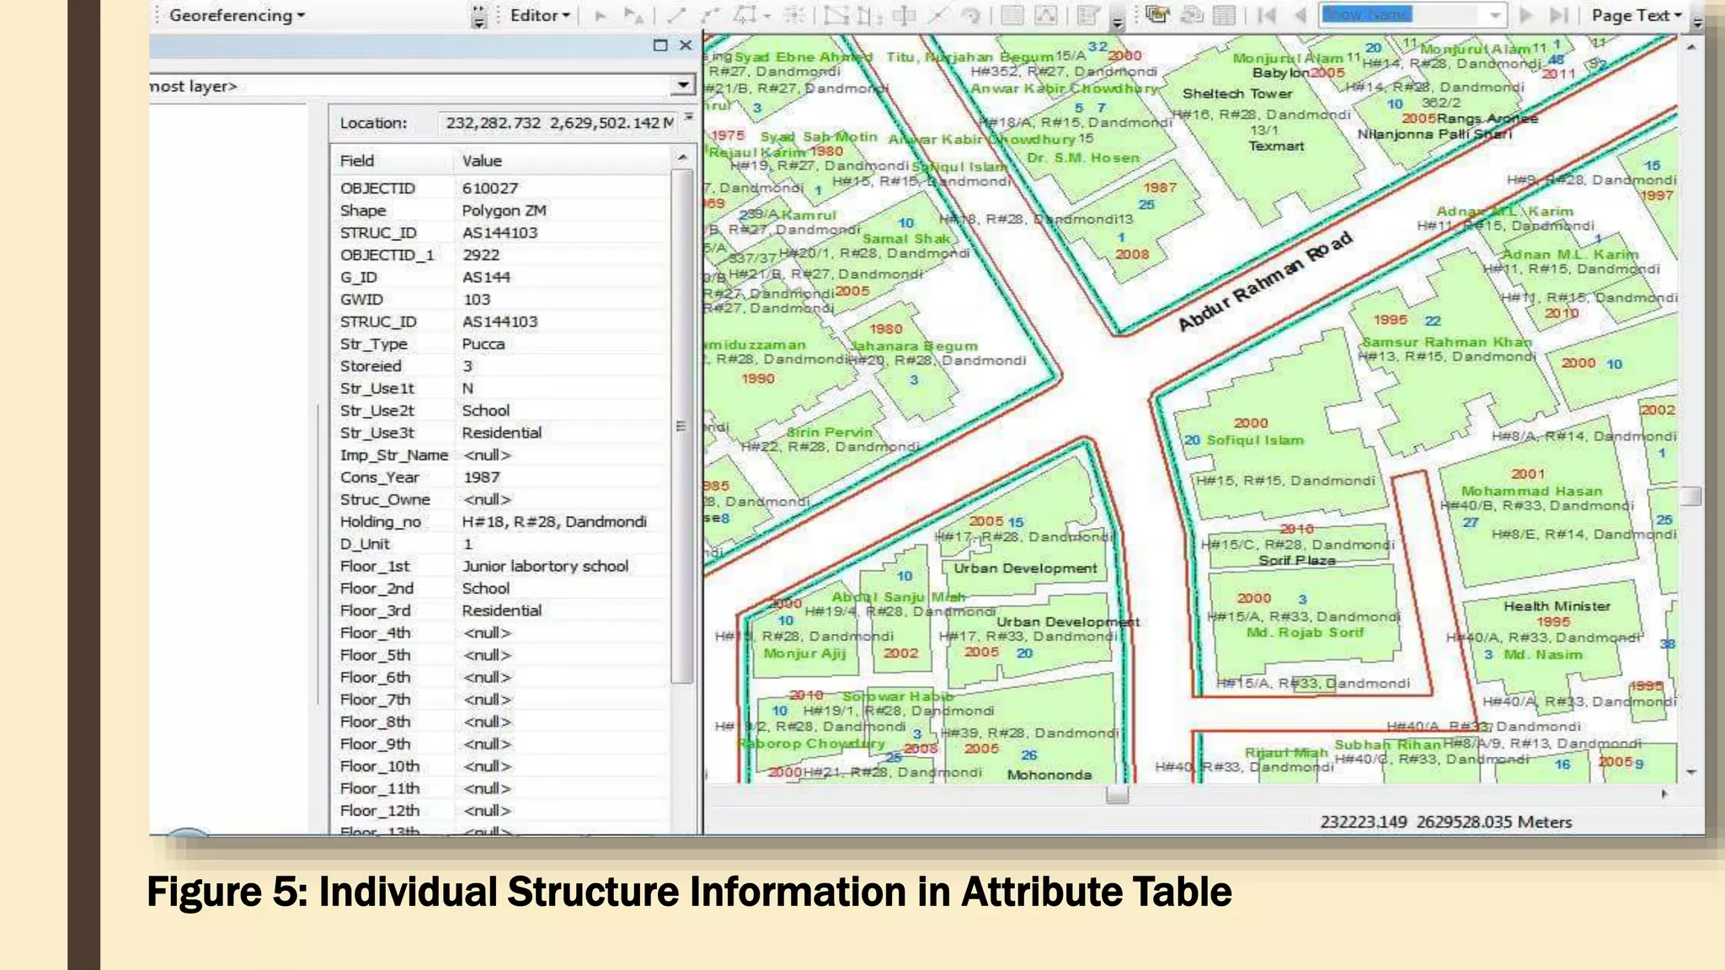Open Editor toolbar options arrow
Viewport: 1725px width, 970px height.
point(1118,22)
